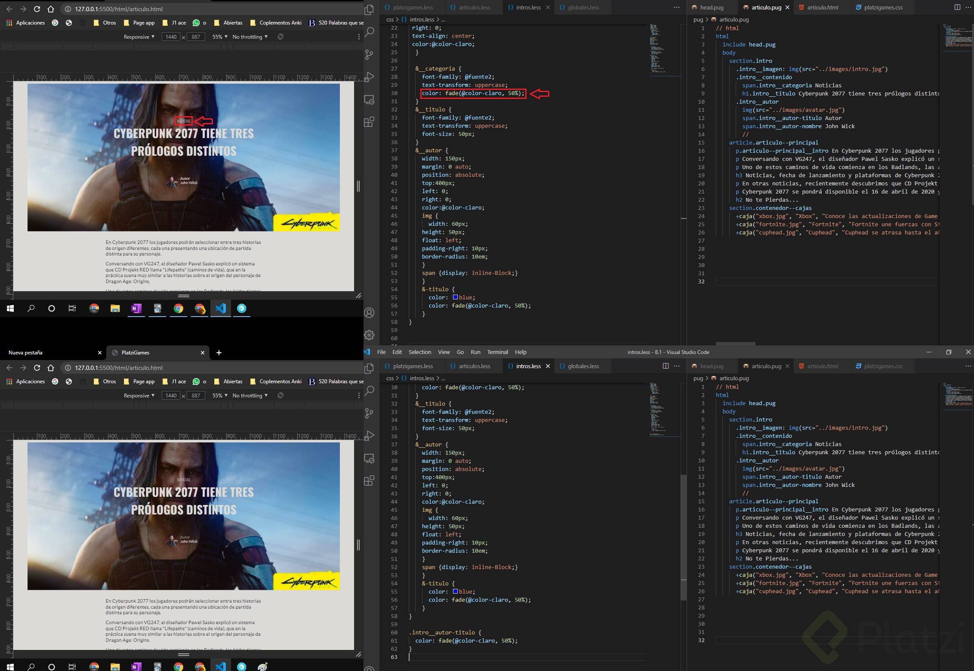Open the 55% zoom dropdown in lower browser
The image size is (974, 671).
(x=220, y=395)
